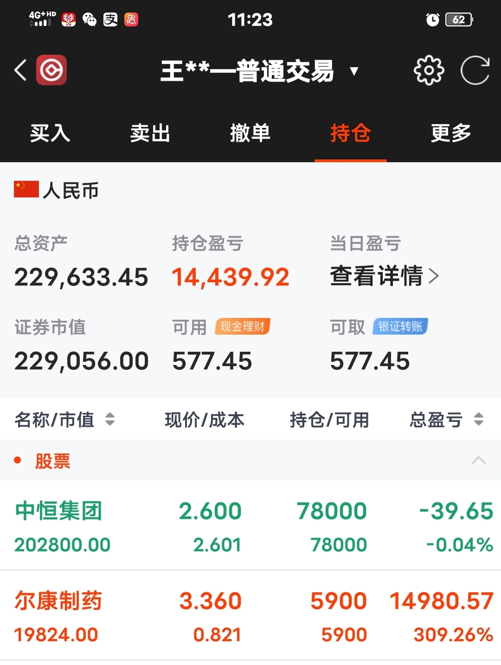Sort by 名称/市值 column arrows
This screenshot has height=665, width=501.
click(x=110, y=419)
